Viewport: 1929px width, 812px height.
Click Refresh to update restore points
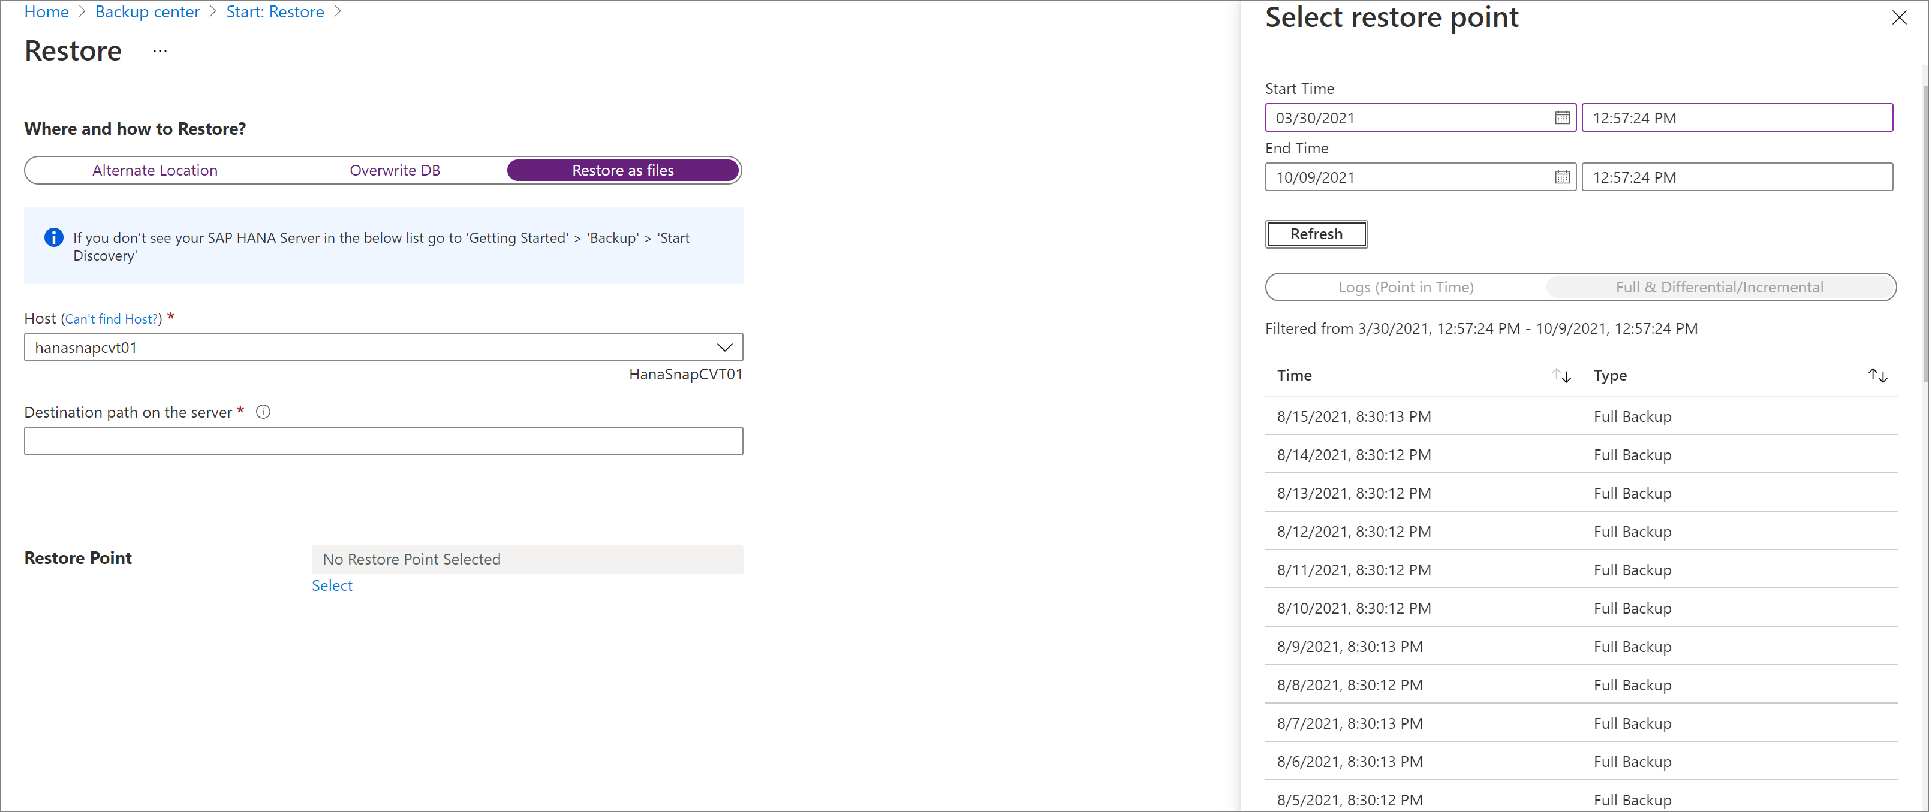(1314, 234)
